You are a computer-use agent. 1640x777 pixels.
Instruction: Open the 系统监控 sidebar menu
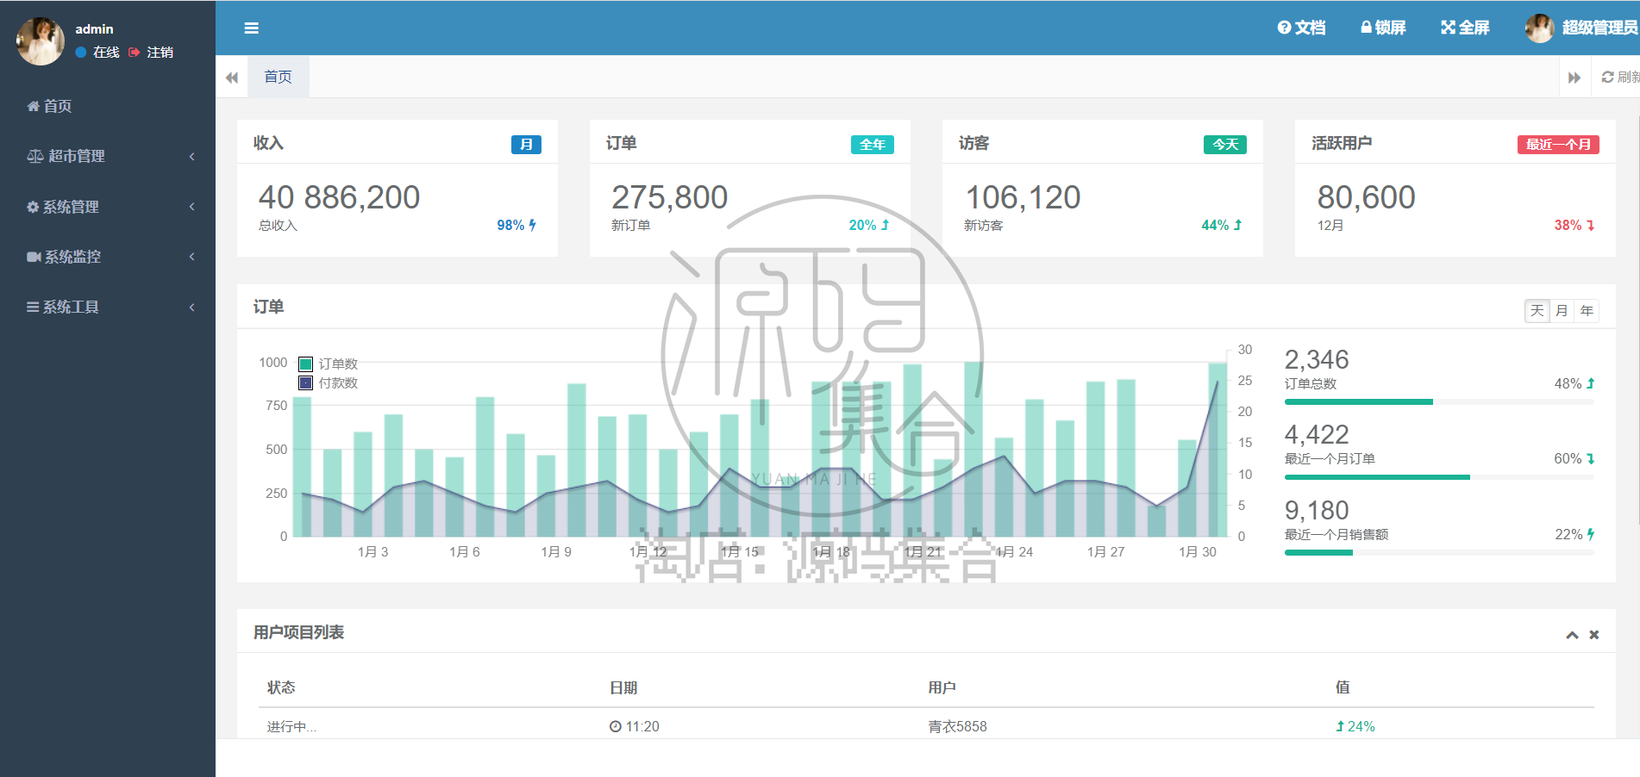[x=108, y=257]
